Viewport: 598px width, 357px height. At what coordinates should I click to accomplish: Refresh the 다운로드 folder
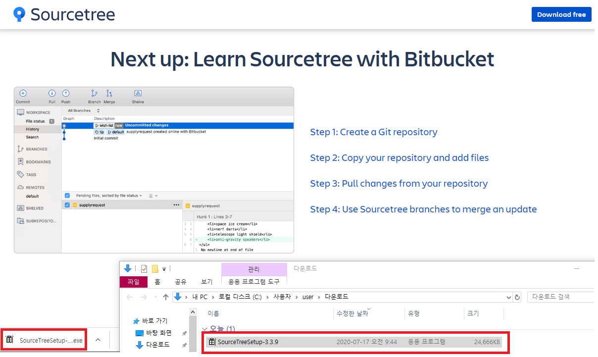pos(518,297)
